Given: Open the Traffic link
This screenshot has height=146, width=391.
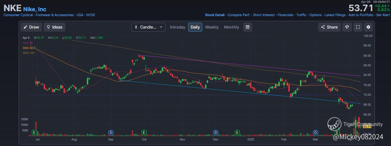Looking at the screenshot, I should coord(301,15).
